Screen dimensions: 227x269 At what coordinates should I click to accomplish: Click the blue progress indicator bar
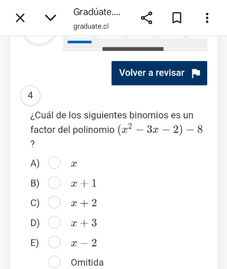80,42
